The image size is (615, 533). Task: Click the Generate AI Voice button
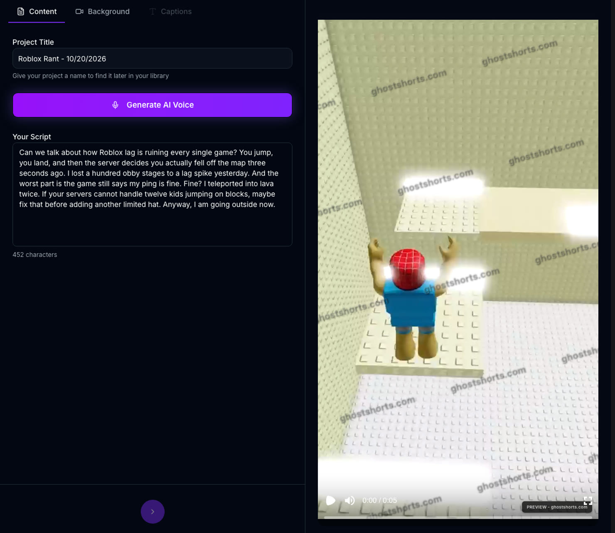pyautogui.click(x=152, y=105)
